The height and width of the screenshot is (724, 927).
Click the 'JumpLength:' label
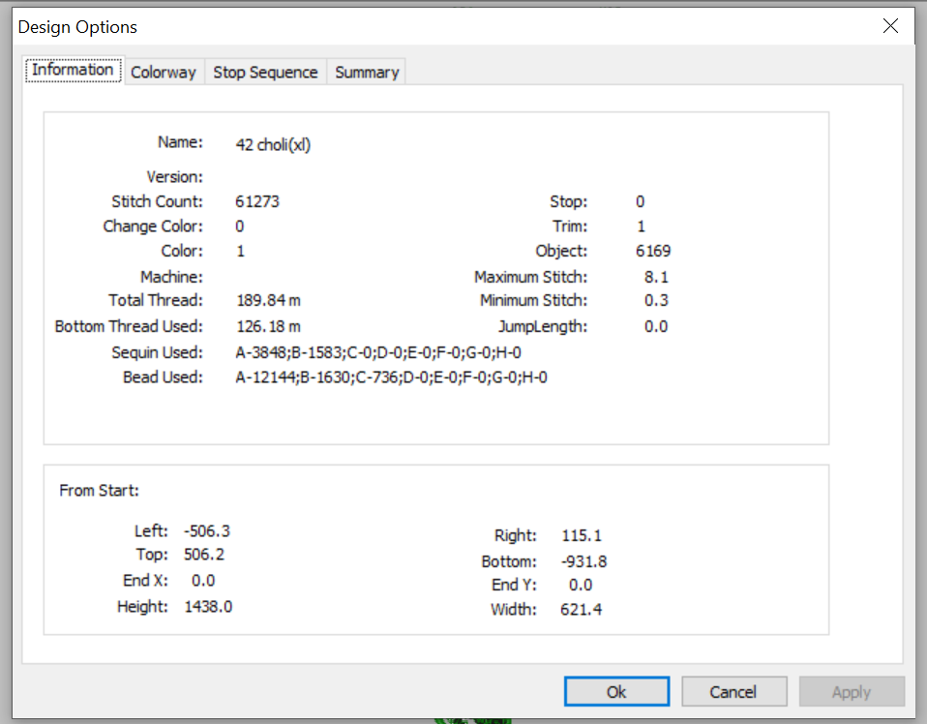coord(543,326)
